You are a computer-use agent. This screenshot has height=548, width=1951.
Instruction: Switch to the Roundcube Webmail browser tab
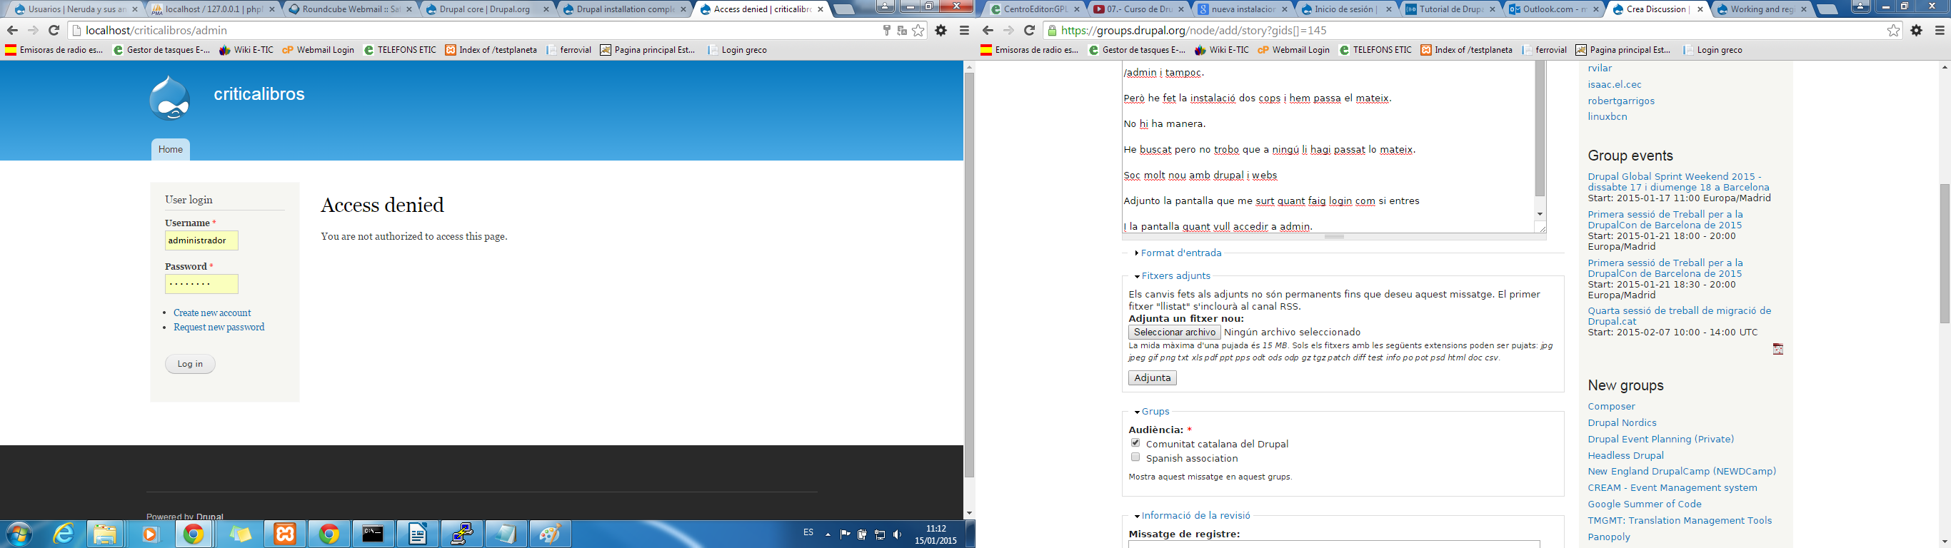coord(346,10)
